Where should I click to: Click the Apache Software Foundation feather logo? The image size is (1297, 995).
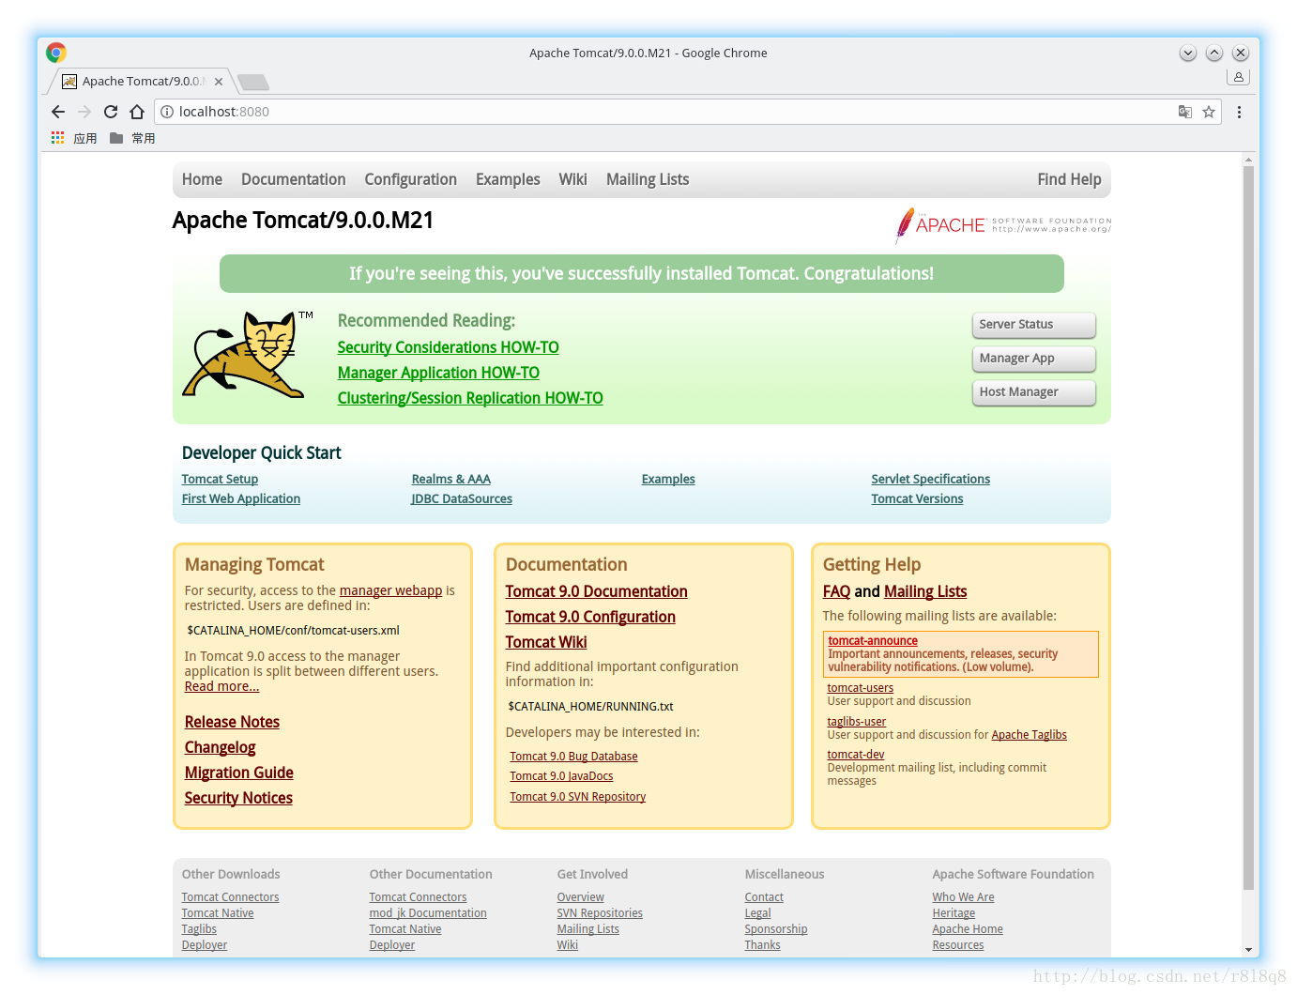(1003, 225)
